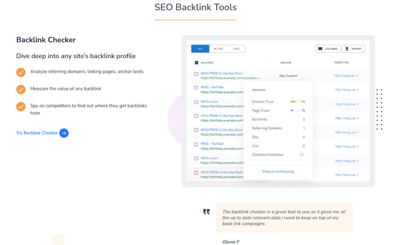The image size is (409, 245).
Task: Toggle the select-all checkbox in the Backlinks header
Action: (196, 63)
